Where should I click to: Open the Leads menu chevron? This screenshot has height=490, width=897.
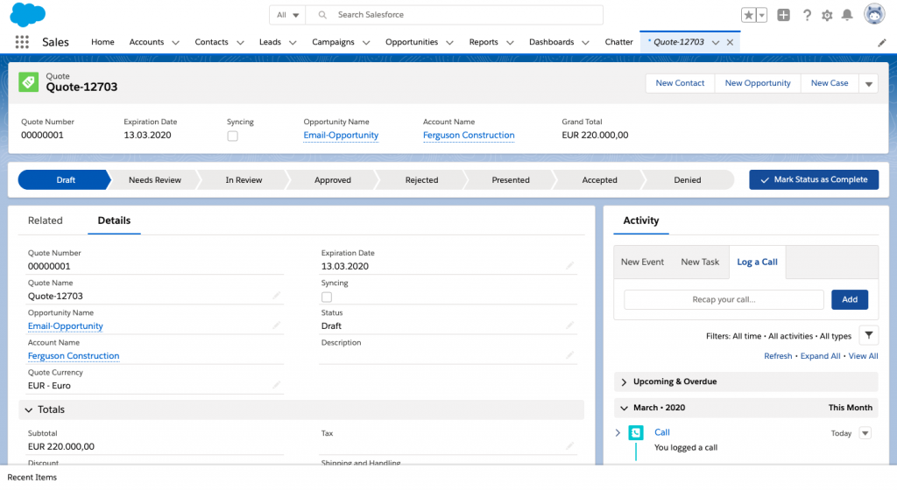(293, 43)
